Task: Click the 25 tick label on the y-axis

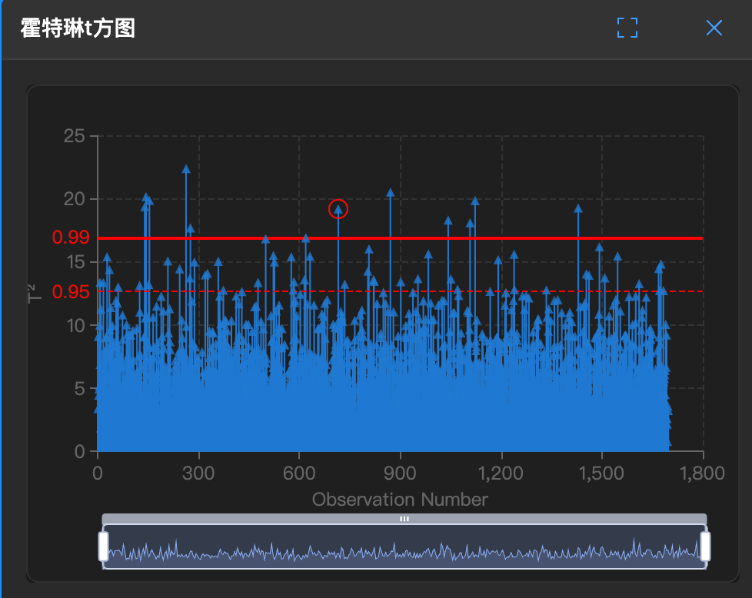Action: click(75, 136)
